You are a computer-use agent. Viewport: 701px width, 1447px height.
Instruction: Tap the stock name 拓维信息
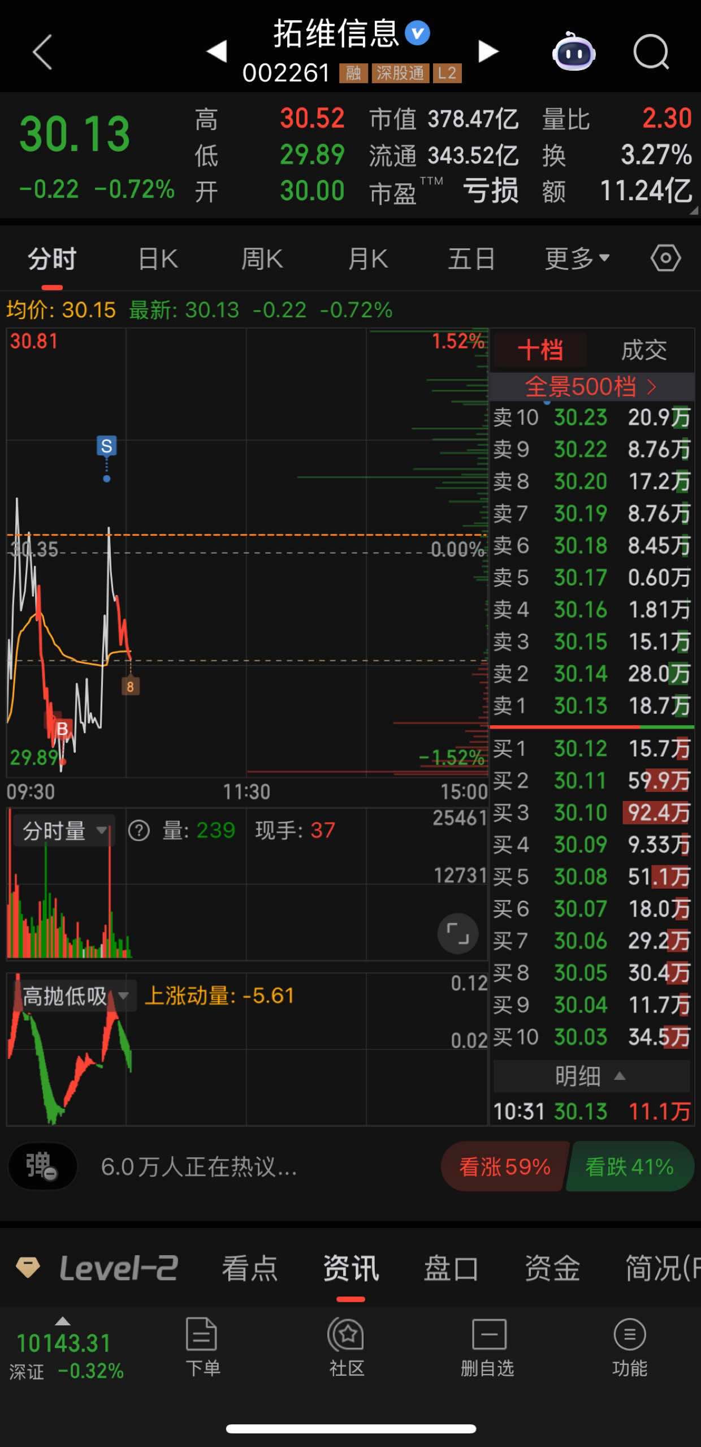[x=336, y=33]
